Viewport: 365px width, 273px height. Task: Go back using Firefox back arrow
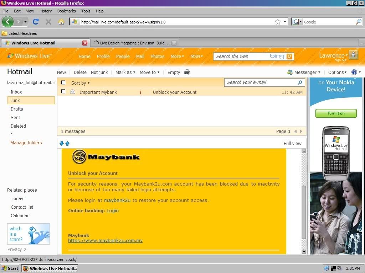tap(8, 22)
